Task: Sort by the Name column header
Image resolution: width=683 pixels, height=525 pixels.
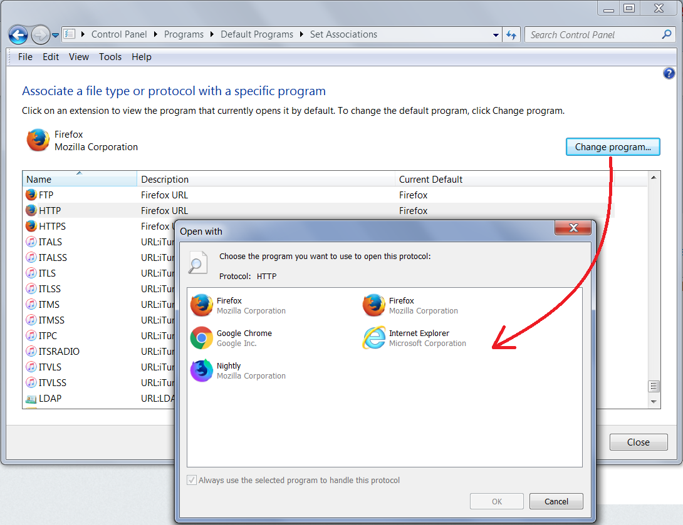Action: click(x=80, y=179)
